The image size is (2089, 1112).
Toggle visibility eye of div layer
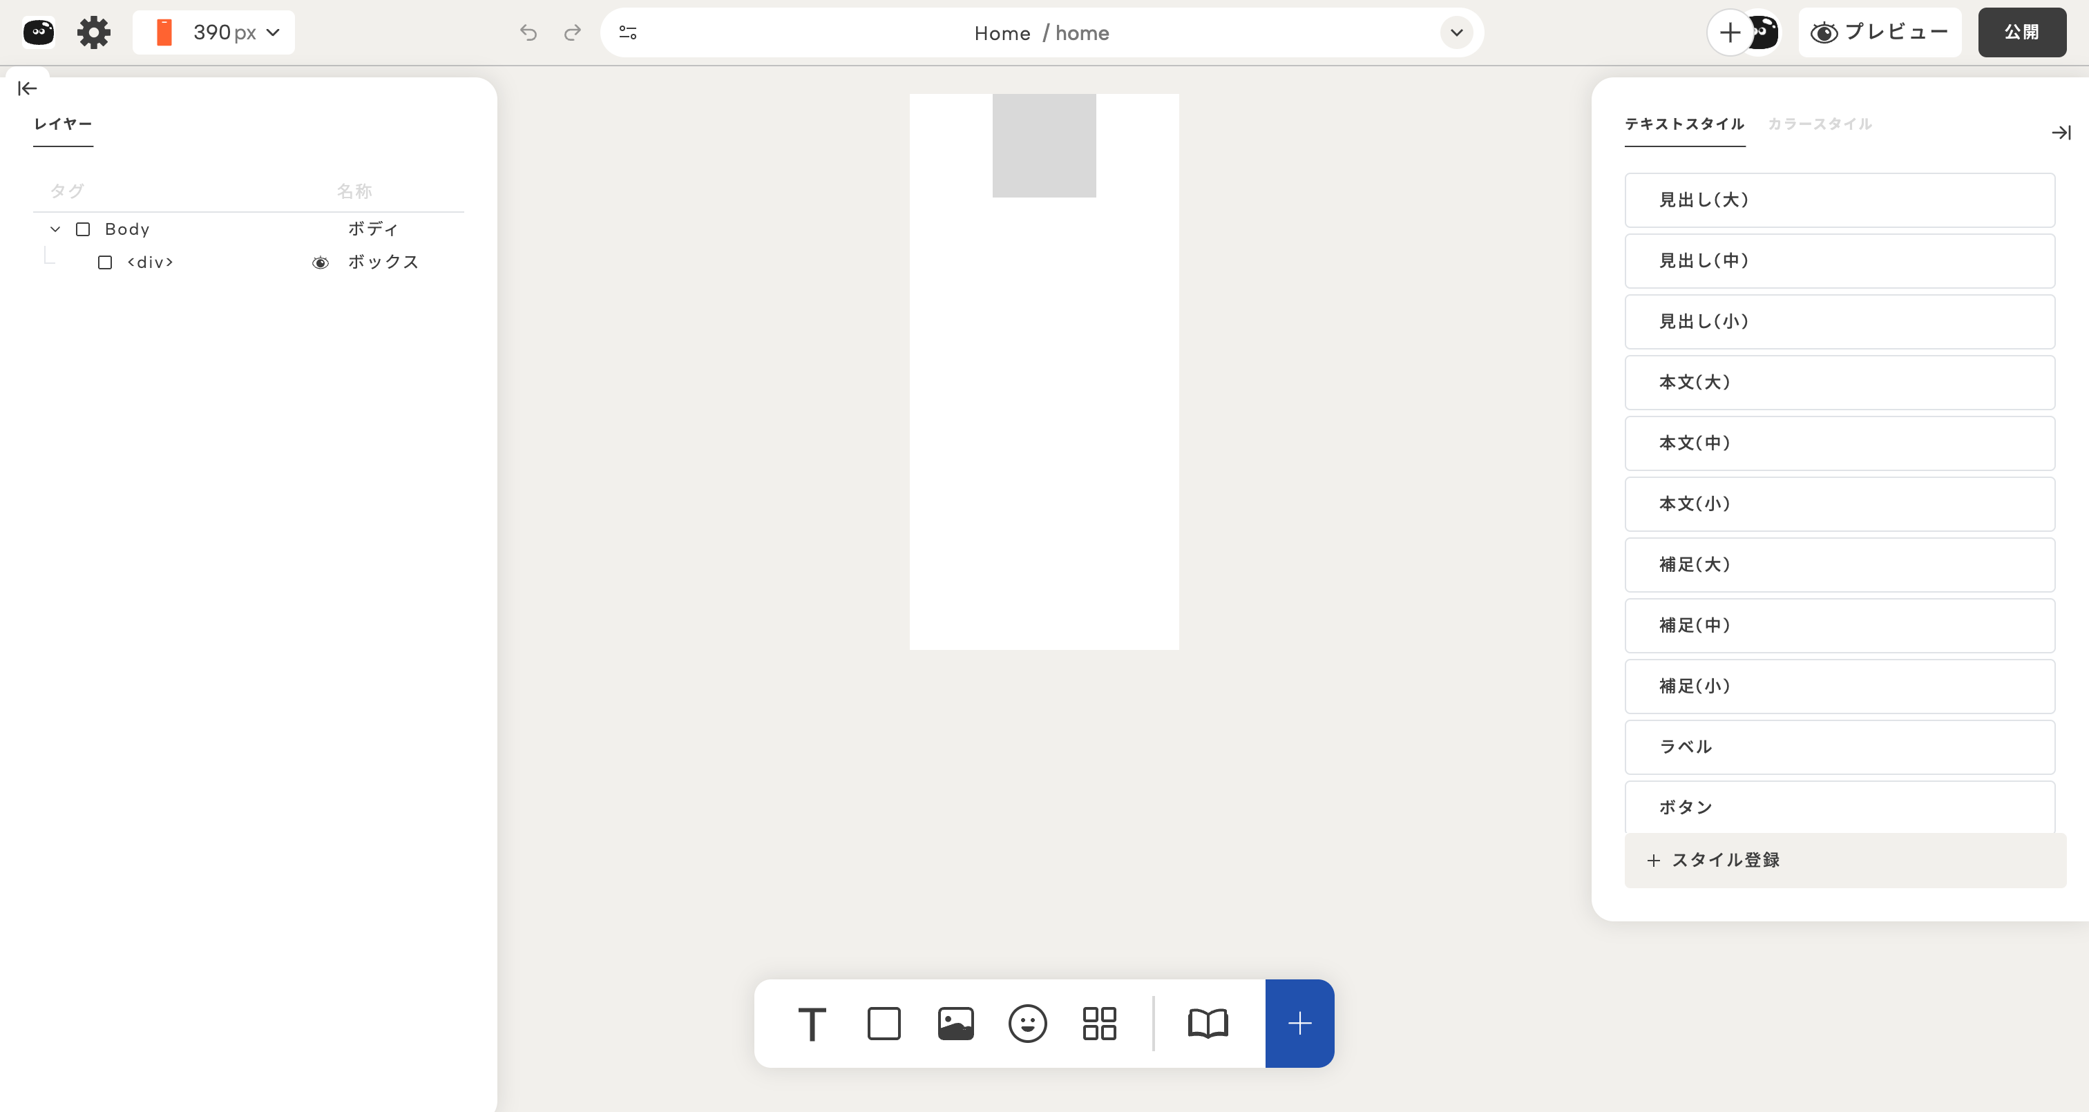tap(321, 262)
